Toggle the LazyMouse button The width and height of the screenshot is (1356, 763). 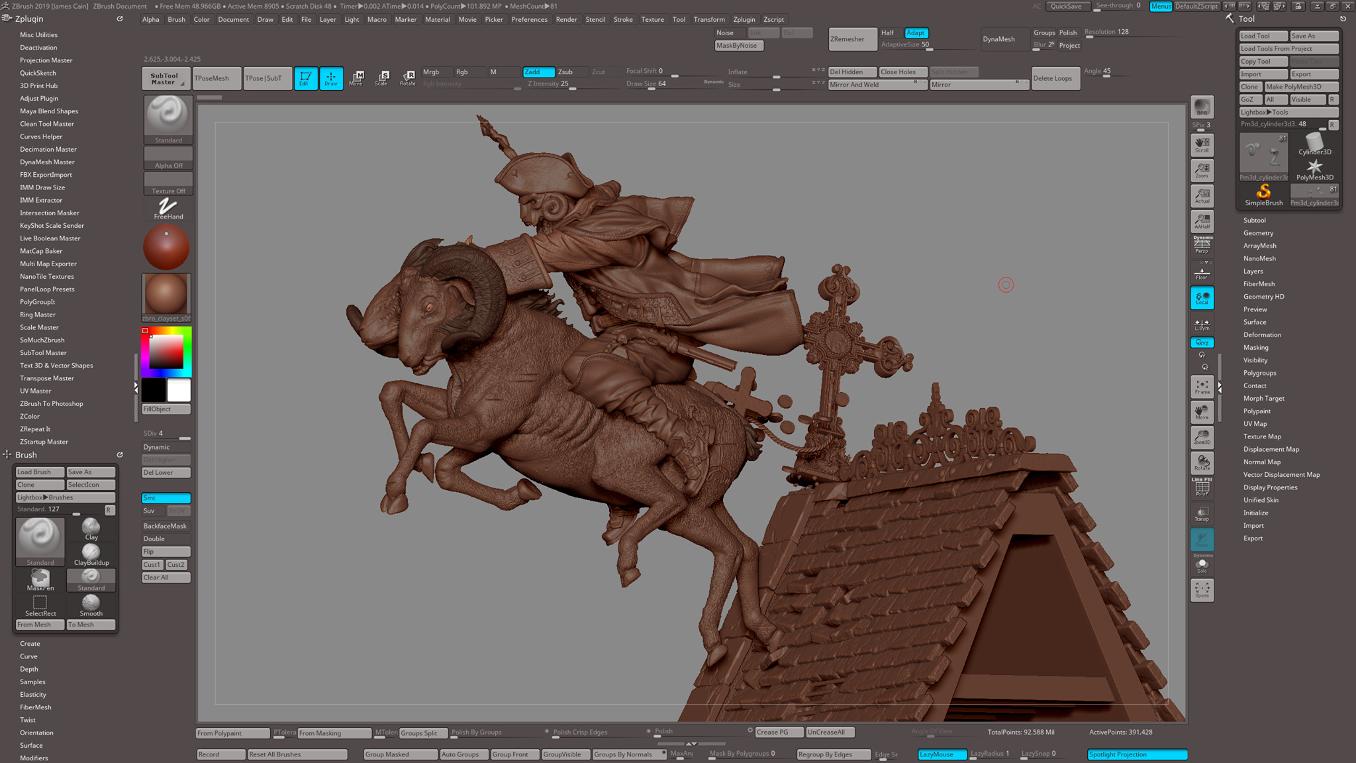(x=942, y=754)
